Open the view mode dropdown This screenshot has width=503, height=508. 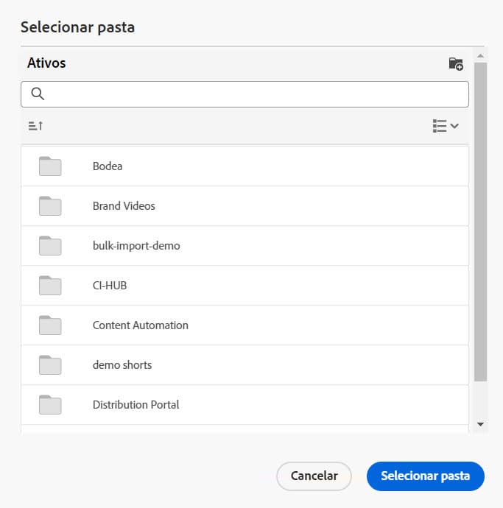point(446,126)
